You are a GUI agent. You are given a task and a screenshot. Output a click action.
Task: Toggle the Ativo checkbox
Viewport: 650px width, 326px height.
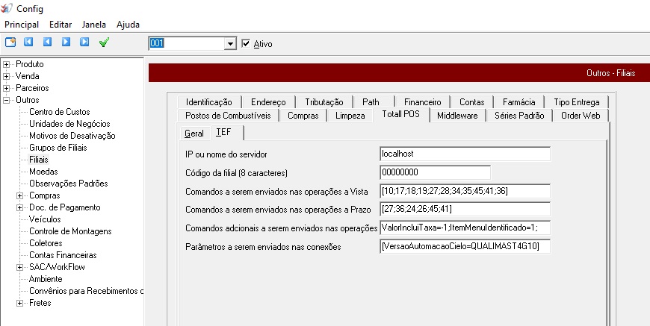point(246,43)
